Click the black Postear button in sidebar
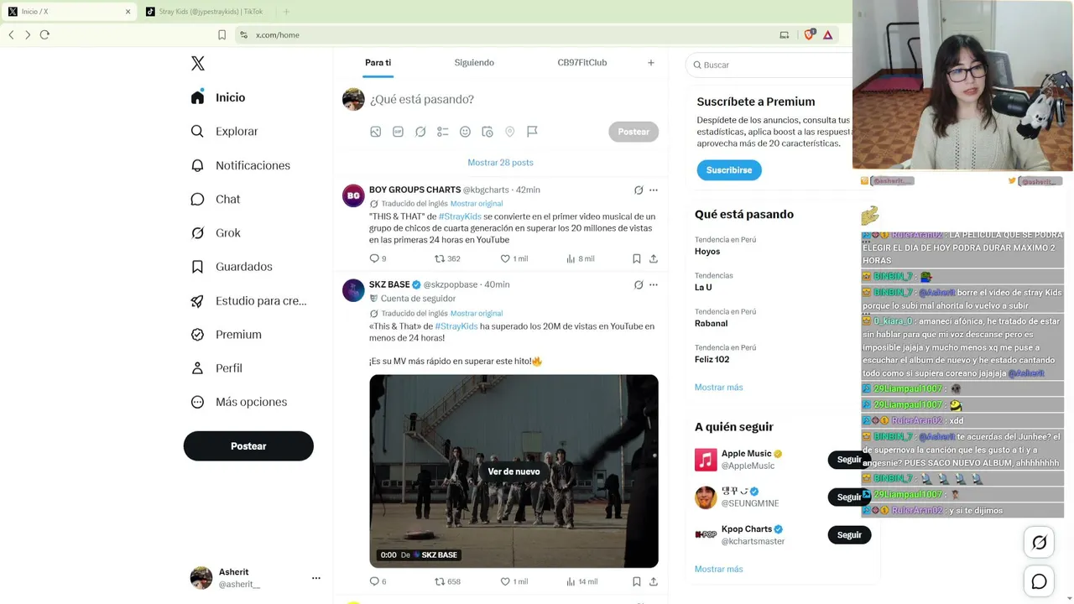Image resolution: width=1074 pixels, height=604 pixels. [248, 446]
